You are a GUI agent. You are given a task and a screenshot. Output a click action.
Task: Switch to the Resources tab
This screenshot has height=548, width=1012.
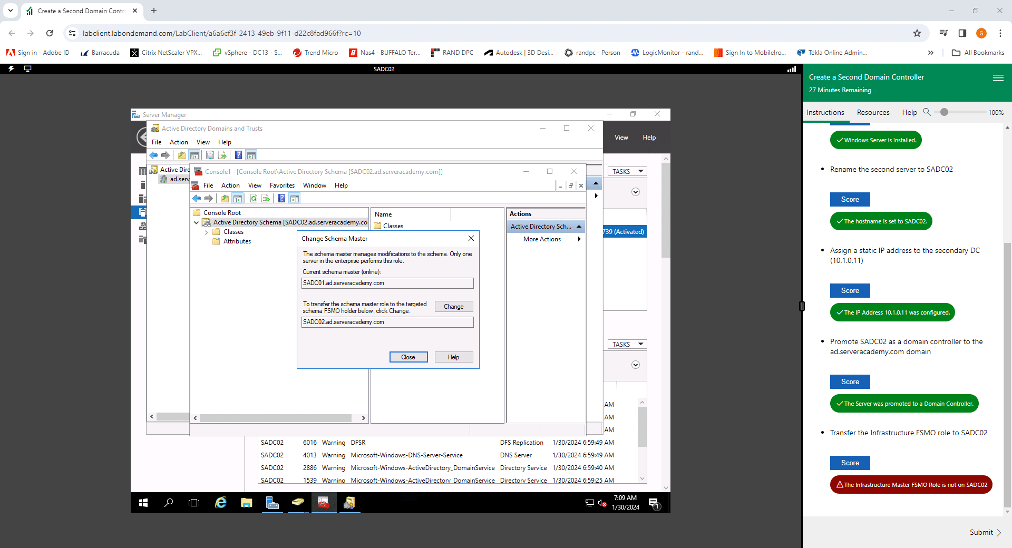(873, 112)
